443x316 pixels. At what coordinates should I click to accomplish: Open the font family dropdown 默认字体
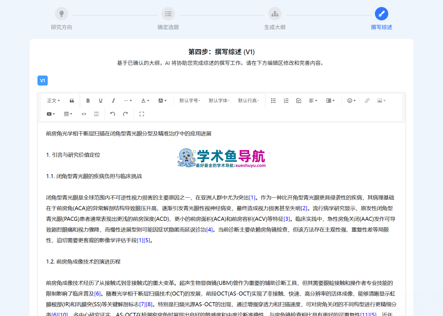coord(219,101)
